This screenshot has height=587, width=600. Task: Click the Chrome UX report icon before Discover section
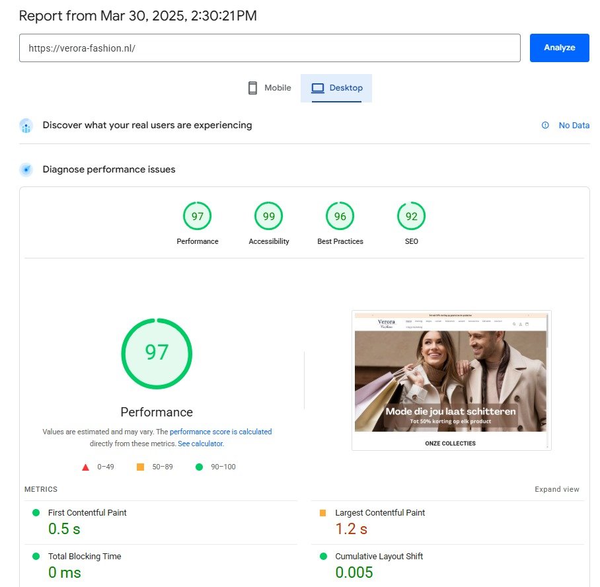(25, 126)
